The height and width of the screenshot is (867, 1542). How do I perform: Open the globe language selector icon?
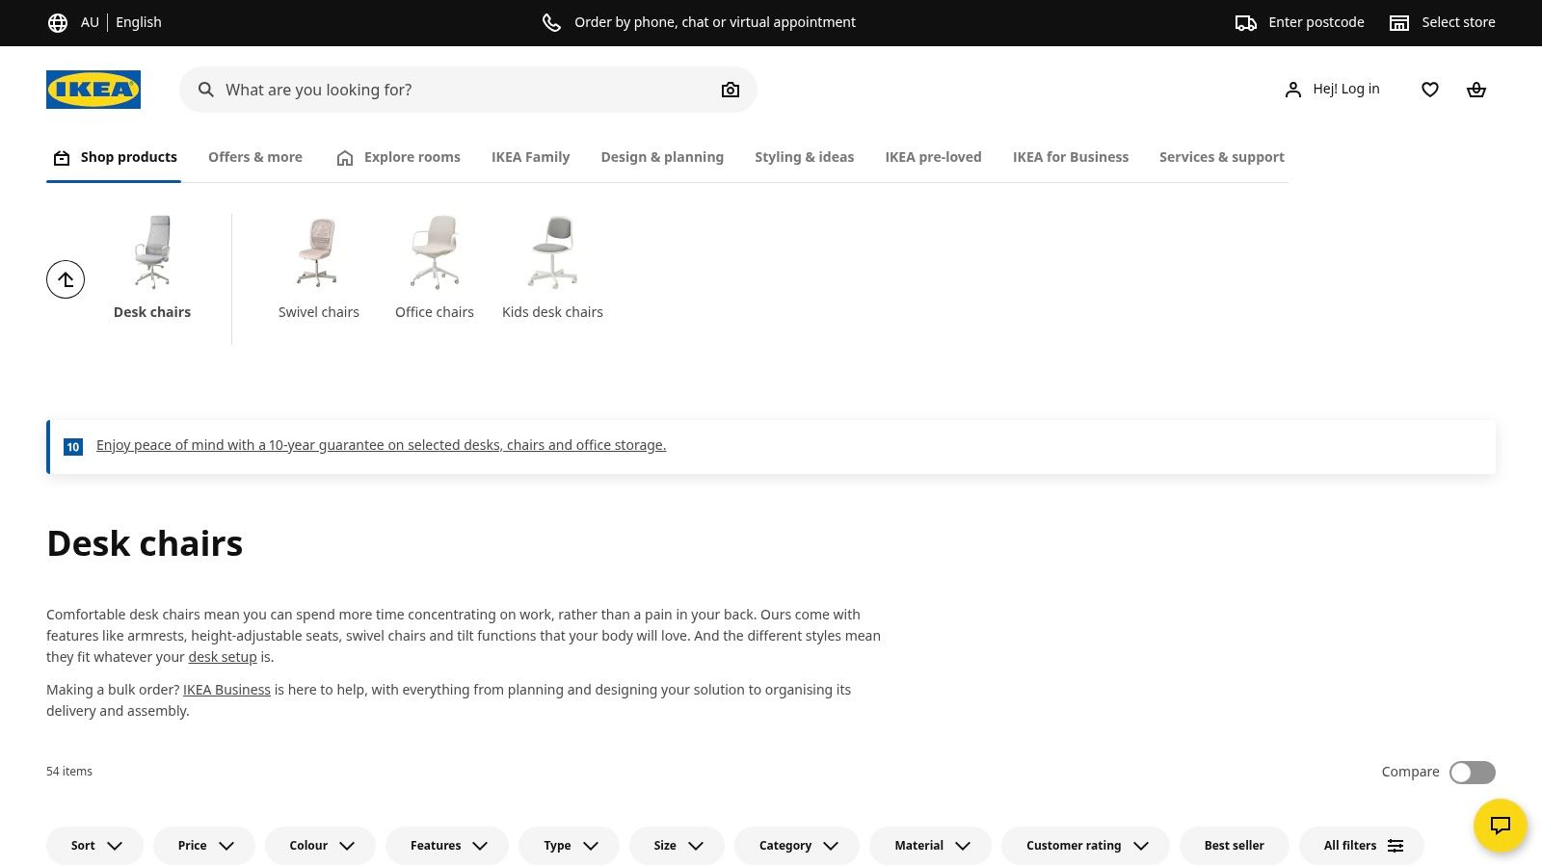pos(58,22)
